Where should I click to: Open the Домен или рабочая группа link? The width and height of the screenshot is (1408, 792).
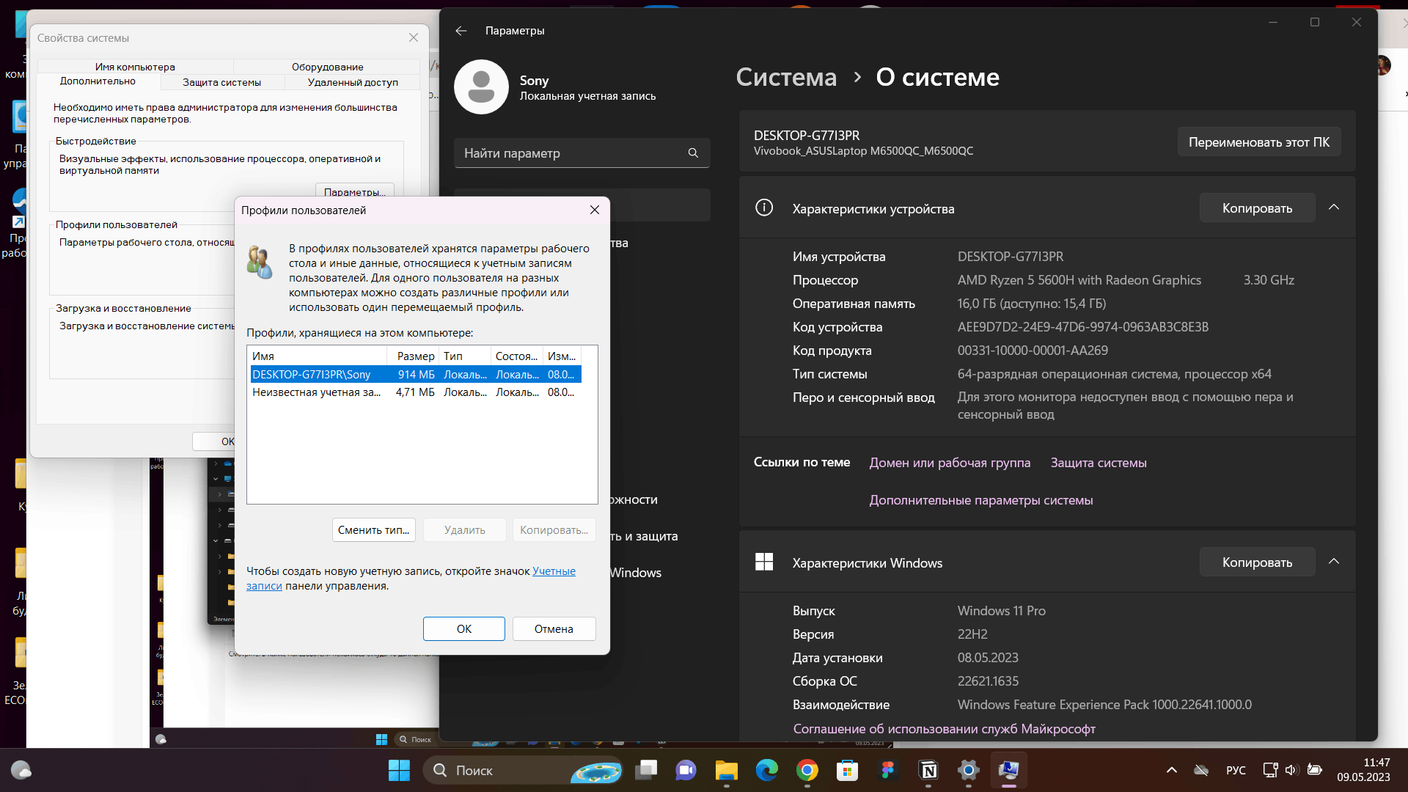pyautogui.click(x=950, y=463)
